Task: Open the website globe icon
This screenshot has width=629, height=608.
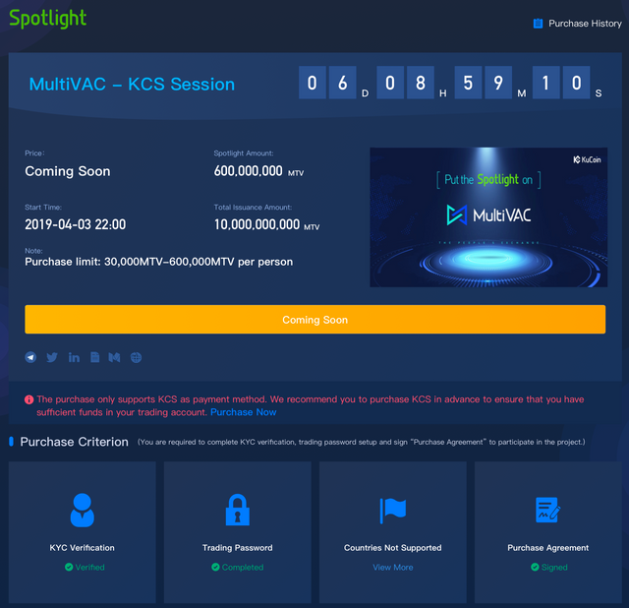Action: coord(136,357)
